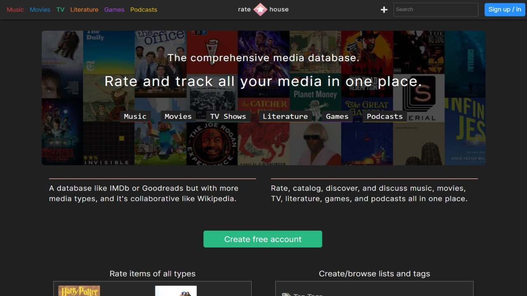Click the Serial podcast cover

coord(419,99)
